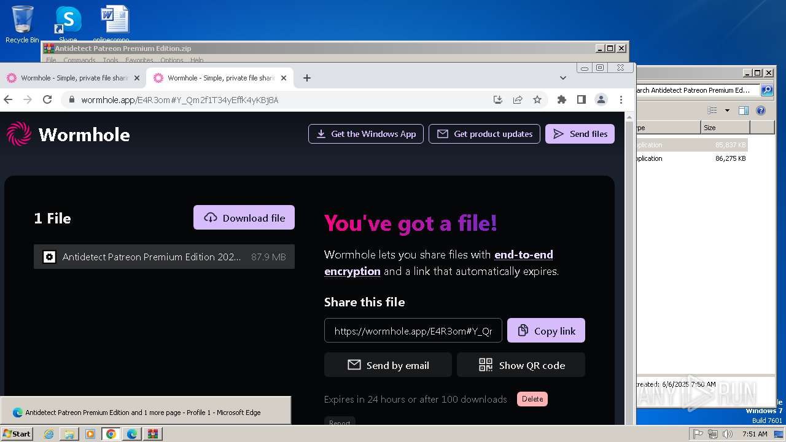The width and height of the screenshot is (786, 442).
Task: Open the Explorer help icon
Action: pyautogui.click(x=761, y=110)
